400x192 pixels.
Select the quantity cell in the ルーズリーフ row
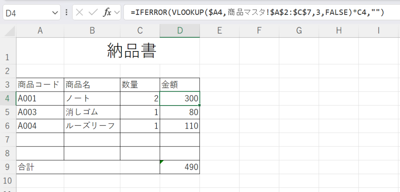[x=140, y=126]
